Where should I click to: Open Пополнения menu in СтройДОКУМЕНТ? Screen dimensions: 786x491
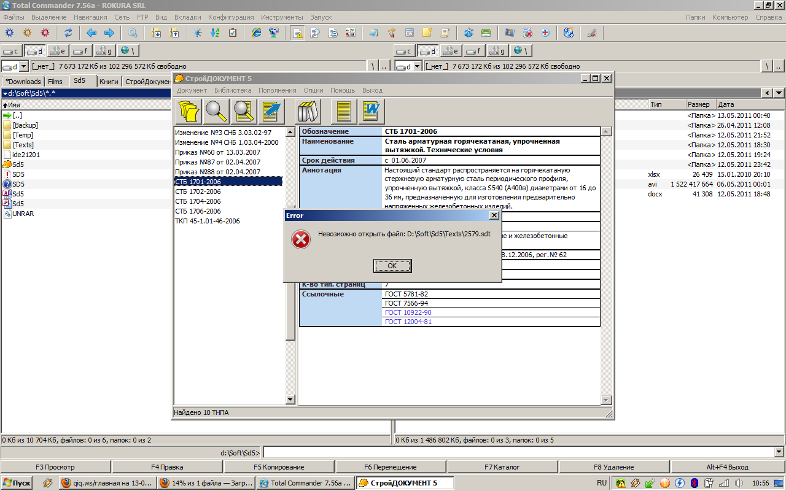pos(277,90)
